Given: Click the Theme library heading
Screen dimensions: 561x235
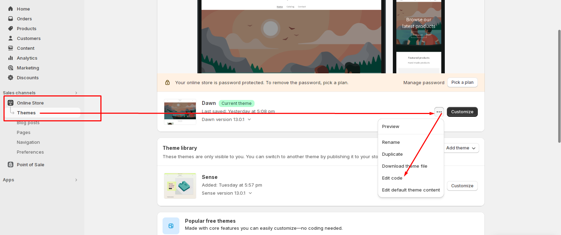Looking at the screenshot, I should pyautogui.click(x=180, y=148).
